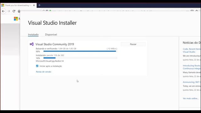Open 'Code, Recent Items' news article
This screenshot has height=113, width=201.
coord(192,50)
